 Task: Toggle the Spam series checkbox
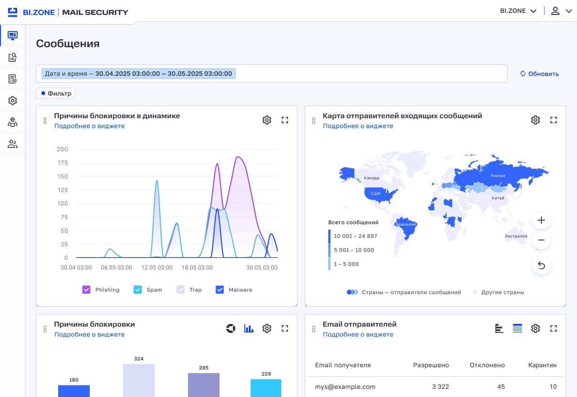coord(138,290)
